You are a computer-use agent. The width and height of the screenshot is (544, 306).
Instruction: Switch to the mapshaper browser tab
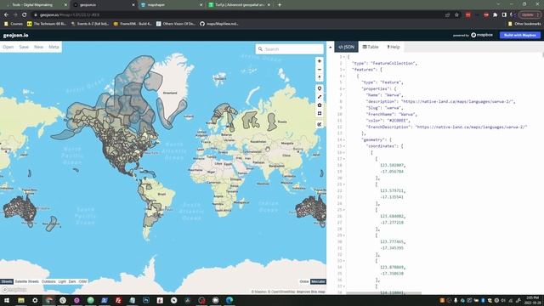coord(172,5)
